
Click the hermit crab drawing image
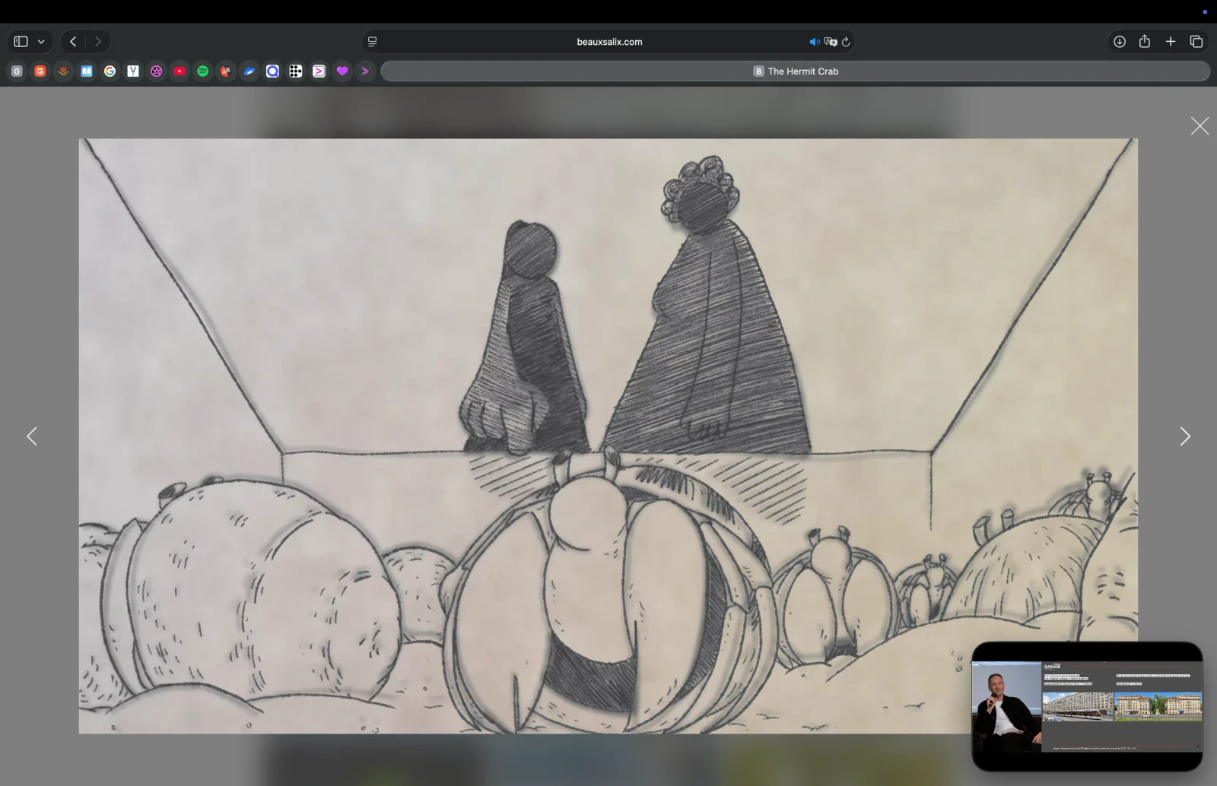pyautogui.click(x=608, y=436)
